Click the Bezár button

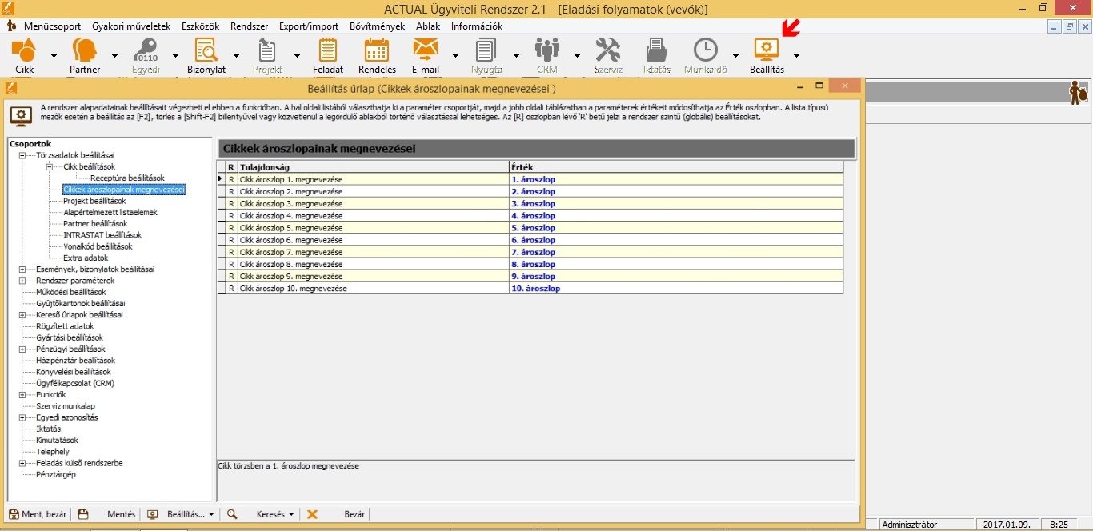(x=354, y=514)
